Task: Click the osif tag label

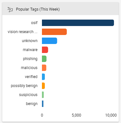Action: (x=34, y=23)
